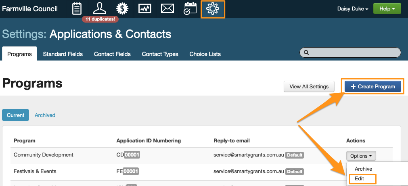Screen dimensions: 408x186
Task: Open the Communications envelope icon
Action: click(x=167, y=8)
